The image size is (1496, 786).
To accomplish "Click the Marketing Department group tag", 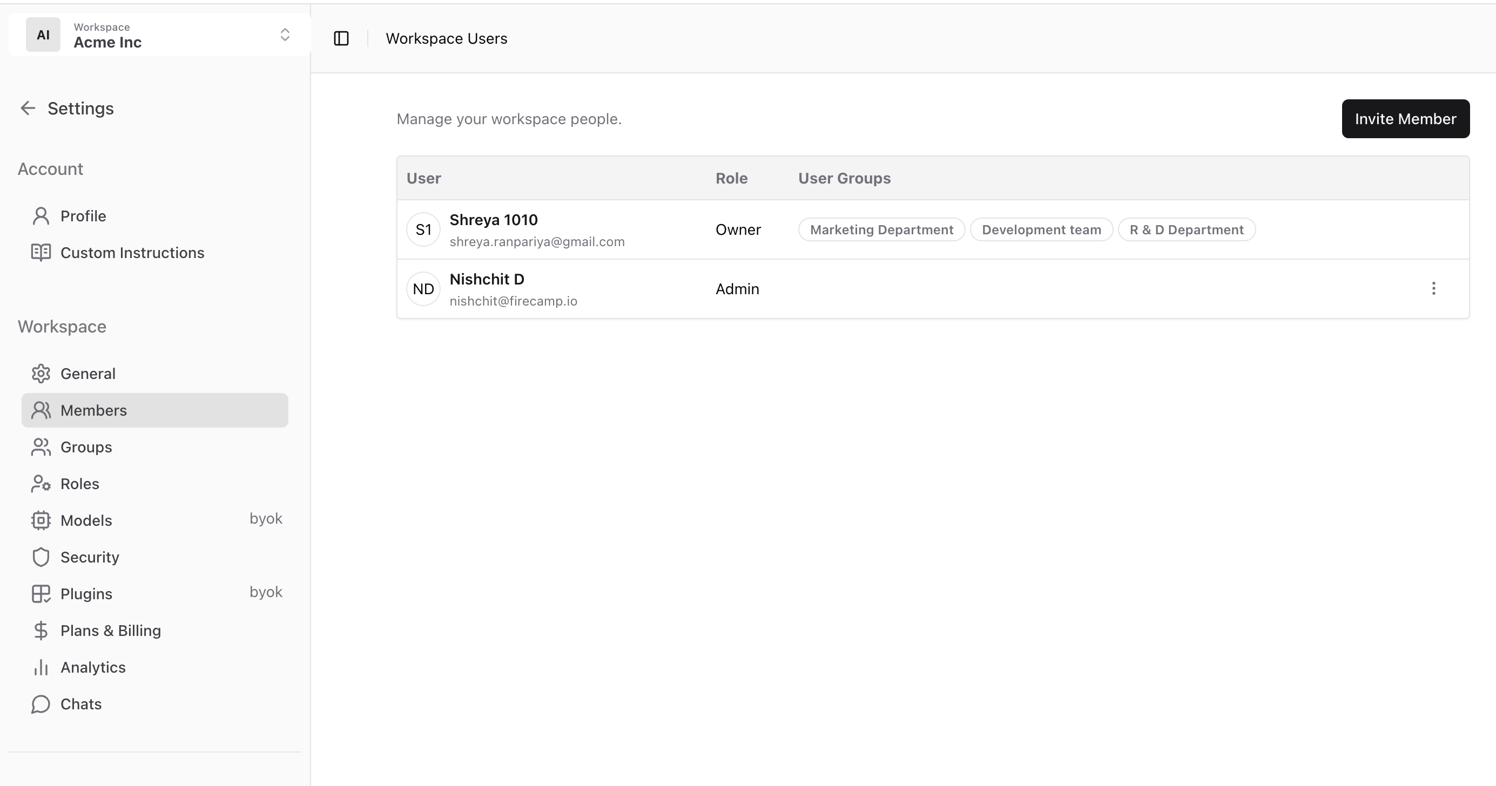I will click(881, 229).
